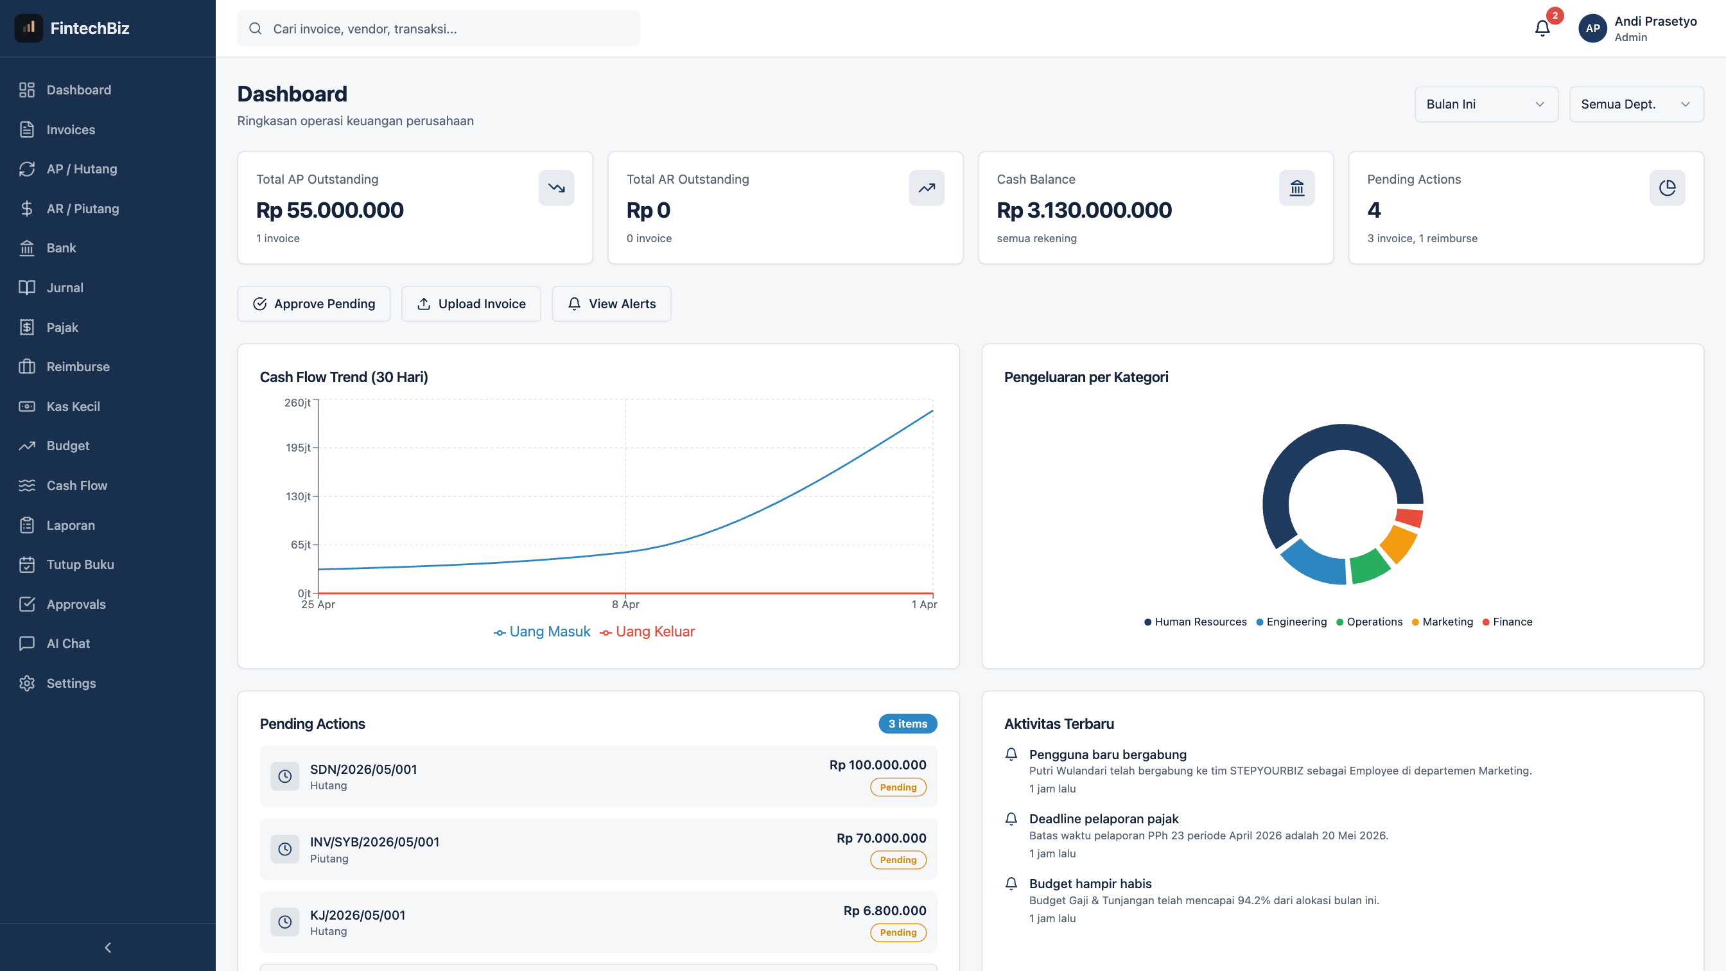Click the Upload Invoice button
Image resolution: width=1726 pixels, height=971 pixels.
471,304
